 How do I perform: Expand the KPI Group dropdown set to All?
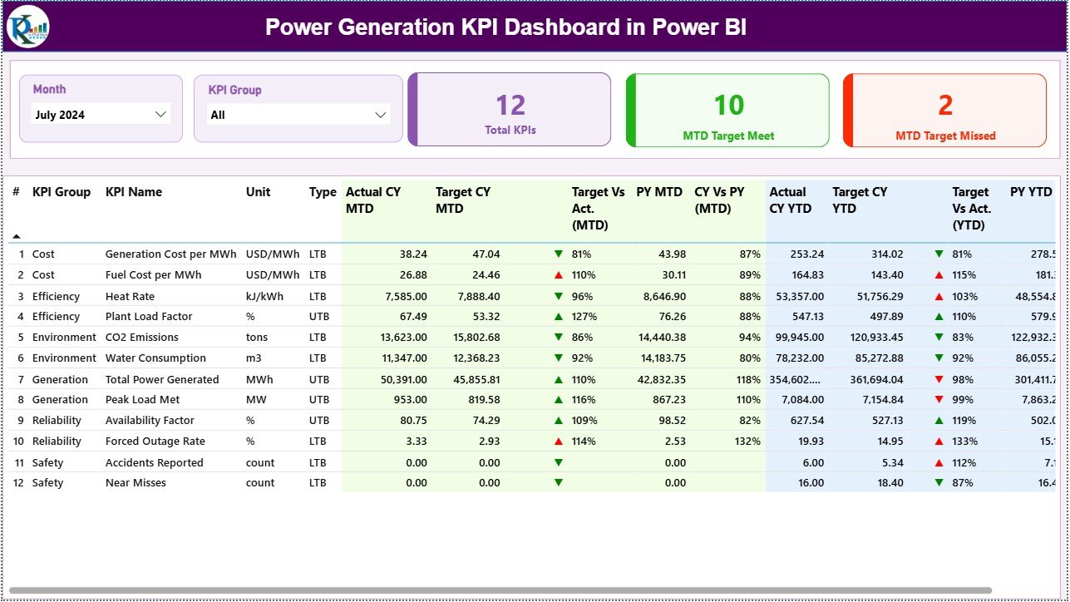pos(298,115)
